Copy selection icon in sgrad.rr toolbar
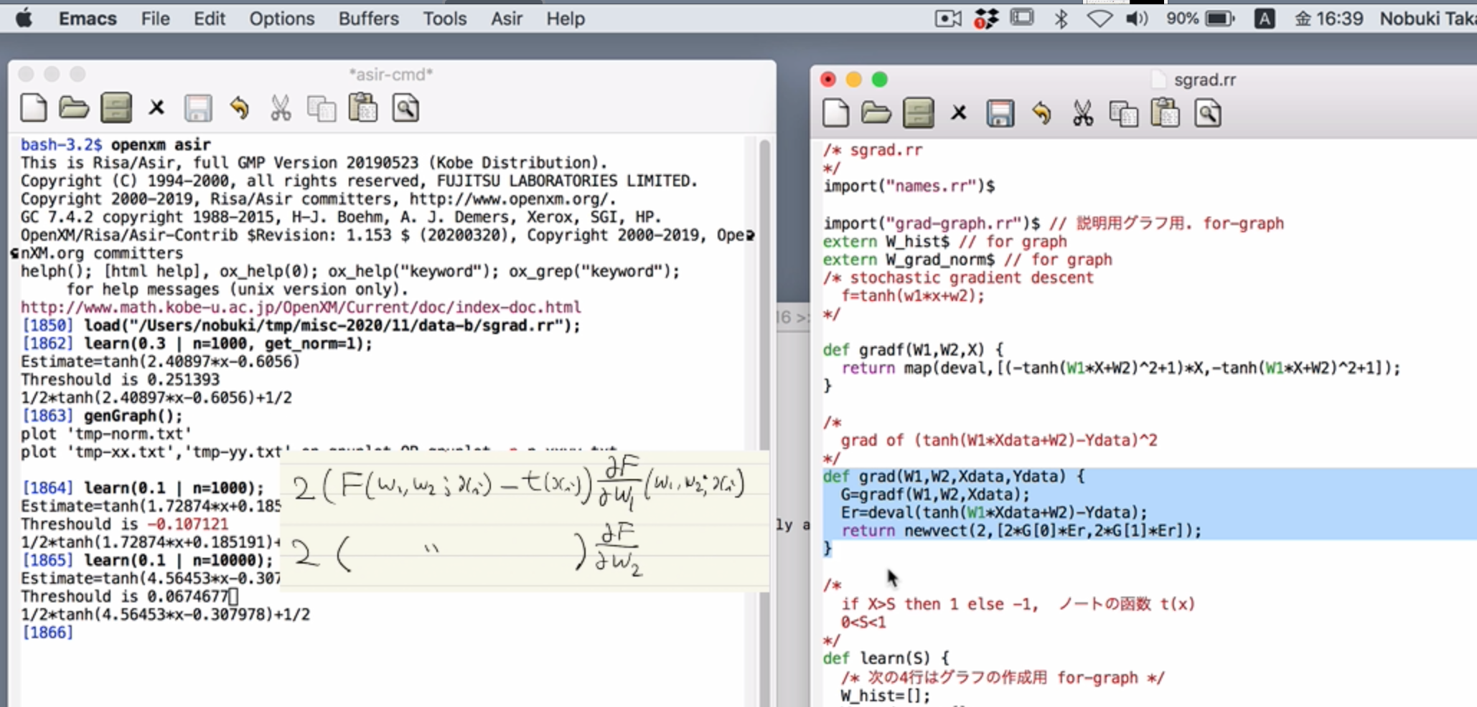Image resolution: width=1477 pixels, height=707 pixels. click(x=1124, y=113)
